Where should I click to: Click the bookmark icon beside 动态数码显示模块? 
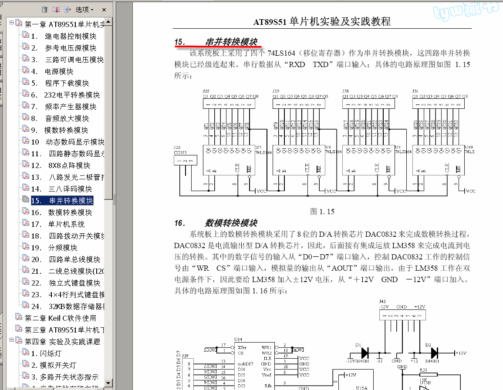click(26, 141)
